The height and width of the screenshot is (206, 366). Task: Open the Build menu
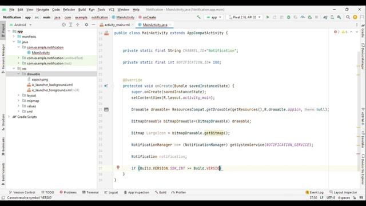(x=82, y=10)
